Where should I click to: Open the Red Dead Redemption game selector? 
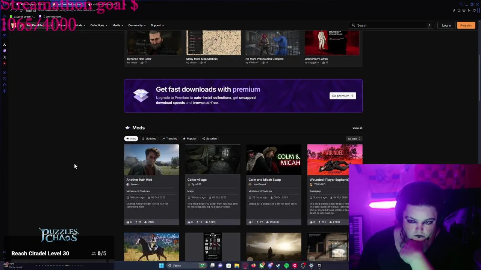pyautogui.click(x=36, y=25)
